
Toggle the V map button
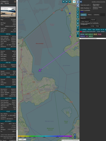pos(78,21)
